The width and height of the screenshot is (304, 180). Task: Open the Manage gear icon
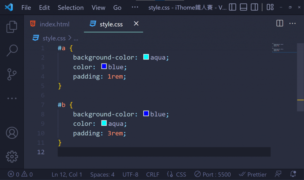pyautogui.click(x=12, y=156)
